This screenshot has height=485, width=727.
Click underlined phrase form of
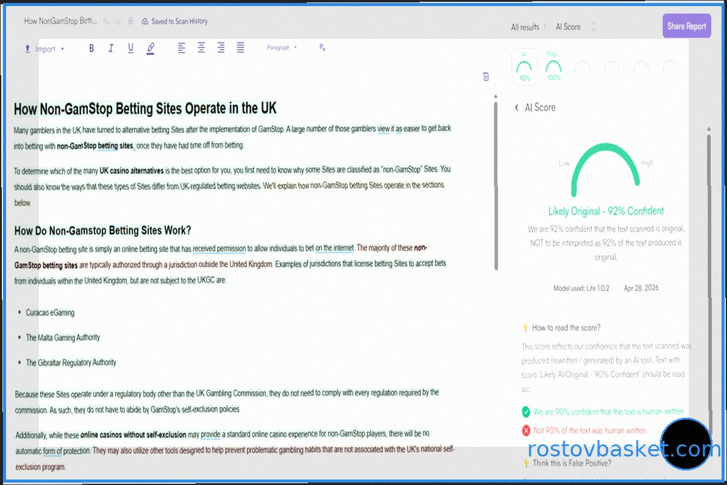(53, 451)
